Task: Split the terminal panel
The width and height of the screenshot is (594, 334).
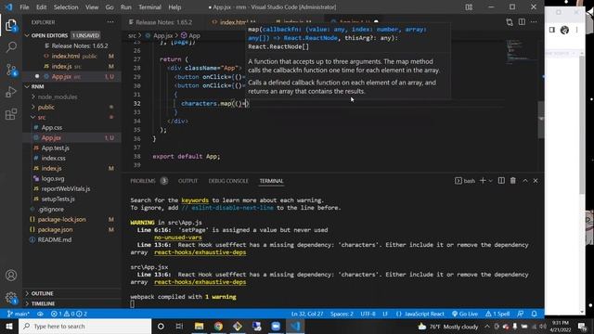Action: pos(501,181)
